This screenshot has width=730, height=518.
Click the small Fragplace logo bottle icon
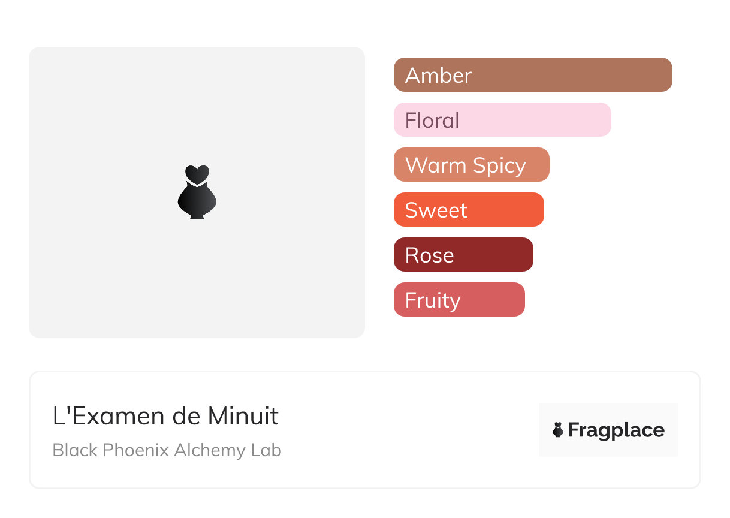pyautogui.click(x=558, y=430)
